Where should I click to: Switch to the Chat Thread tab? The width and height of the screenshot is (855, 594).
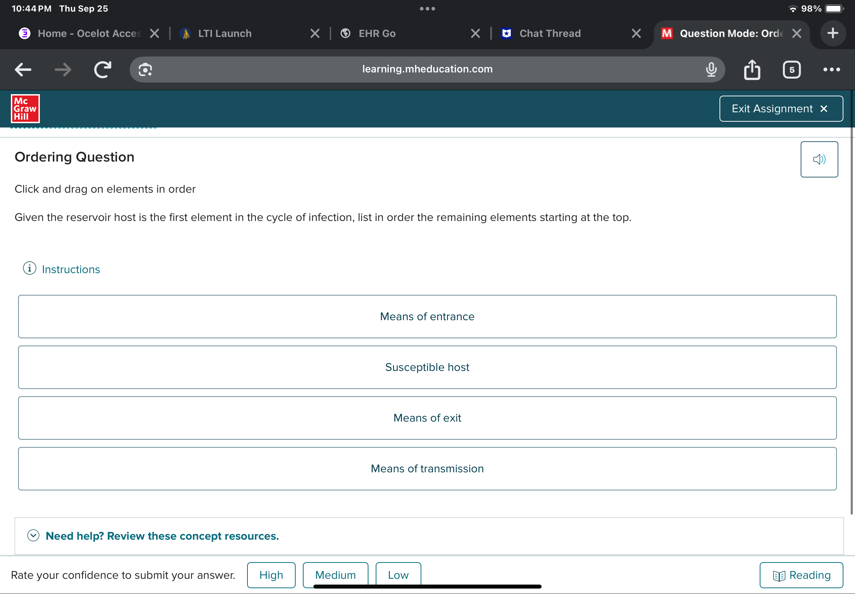(x=549, y=33)
